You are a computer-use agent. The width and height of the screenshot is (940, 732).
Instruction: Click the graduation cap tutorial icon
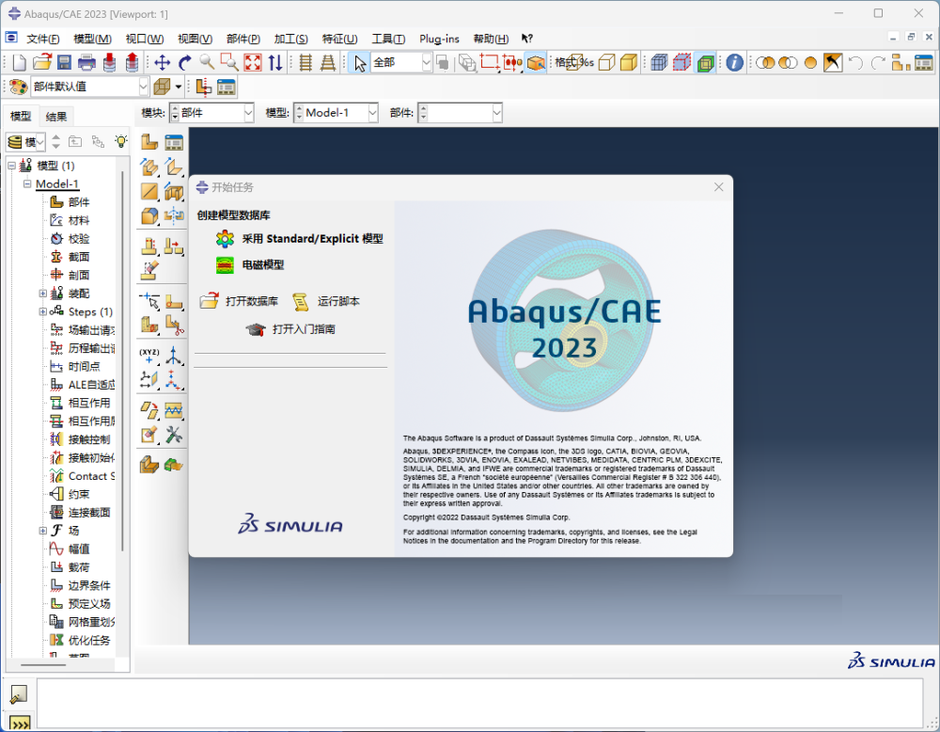[x=256, y=329]
